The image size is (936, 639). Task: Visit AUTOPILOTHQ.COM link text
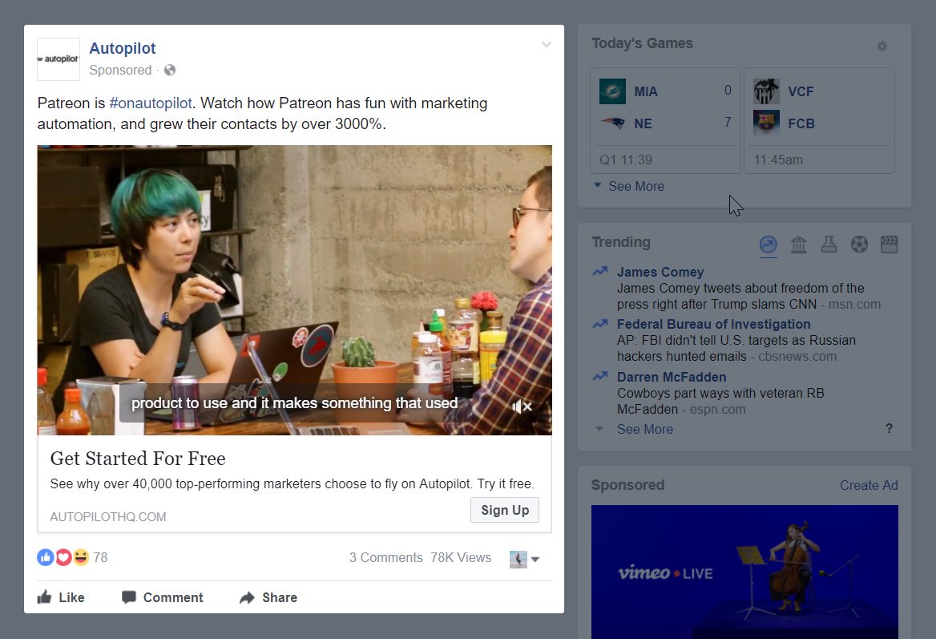pyautogui.click(x=108, y=517)
